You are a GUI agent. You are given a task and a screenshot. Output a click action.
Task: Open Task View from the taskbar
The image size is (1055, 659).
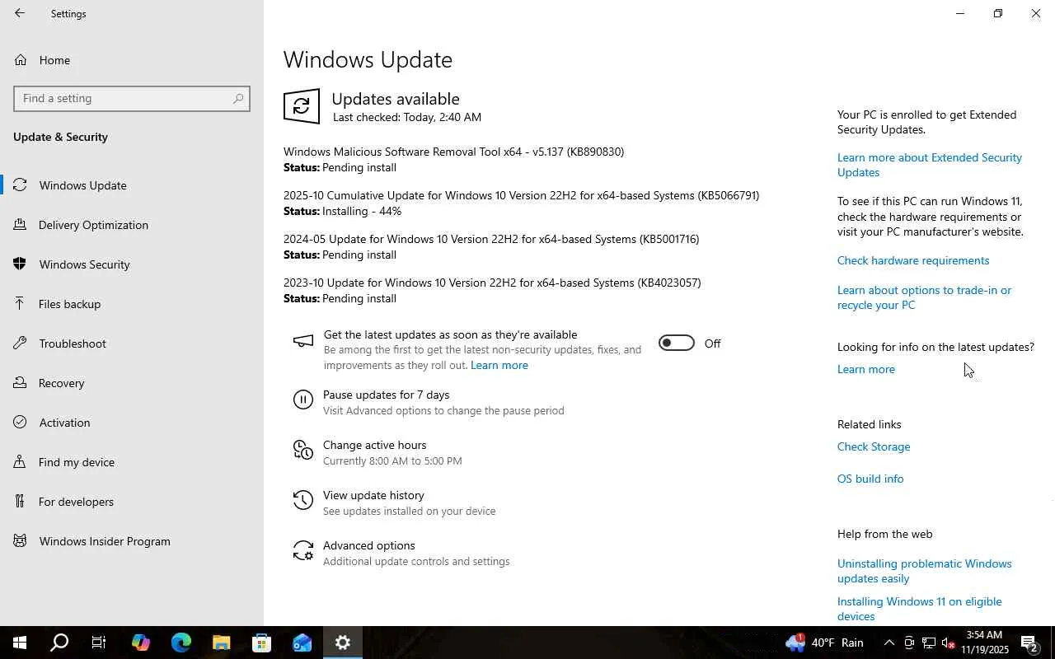99,643
